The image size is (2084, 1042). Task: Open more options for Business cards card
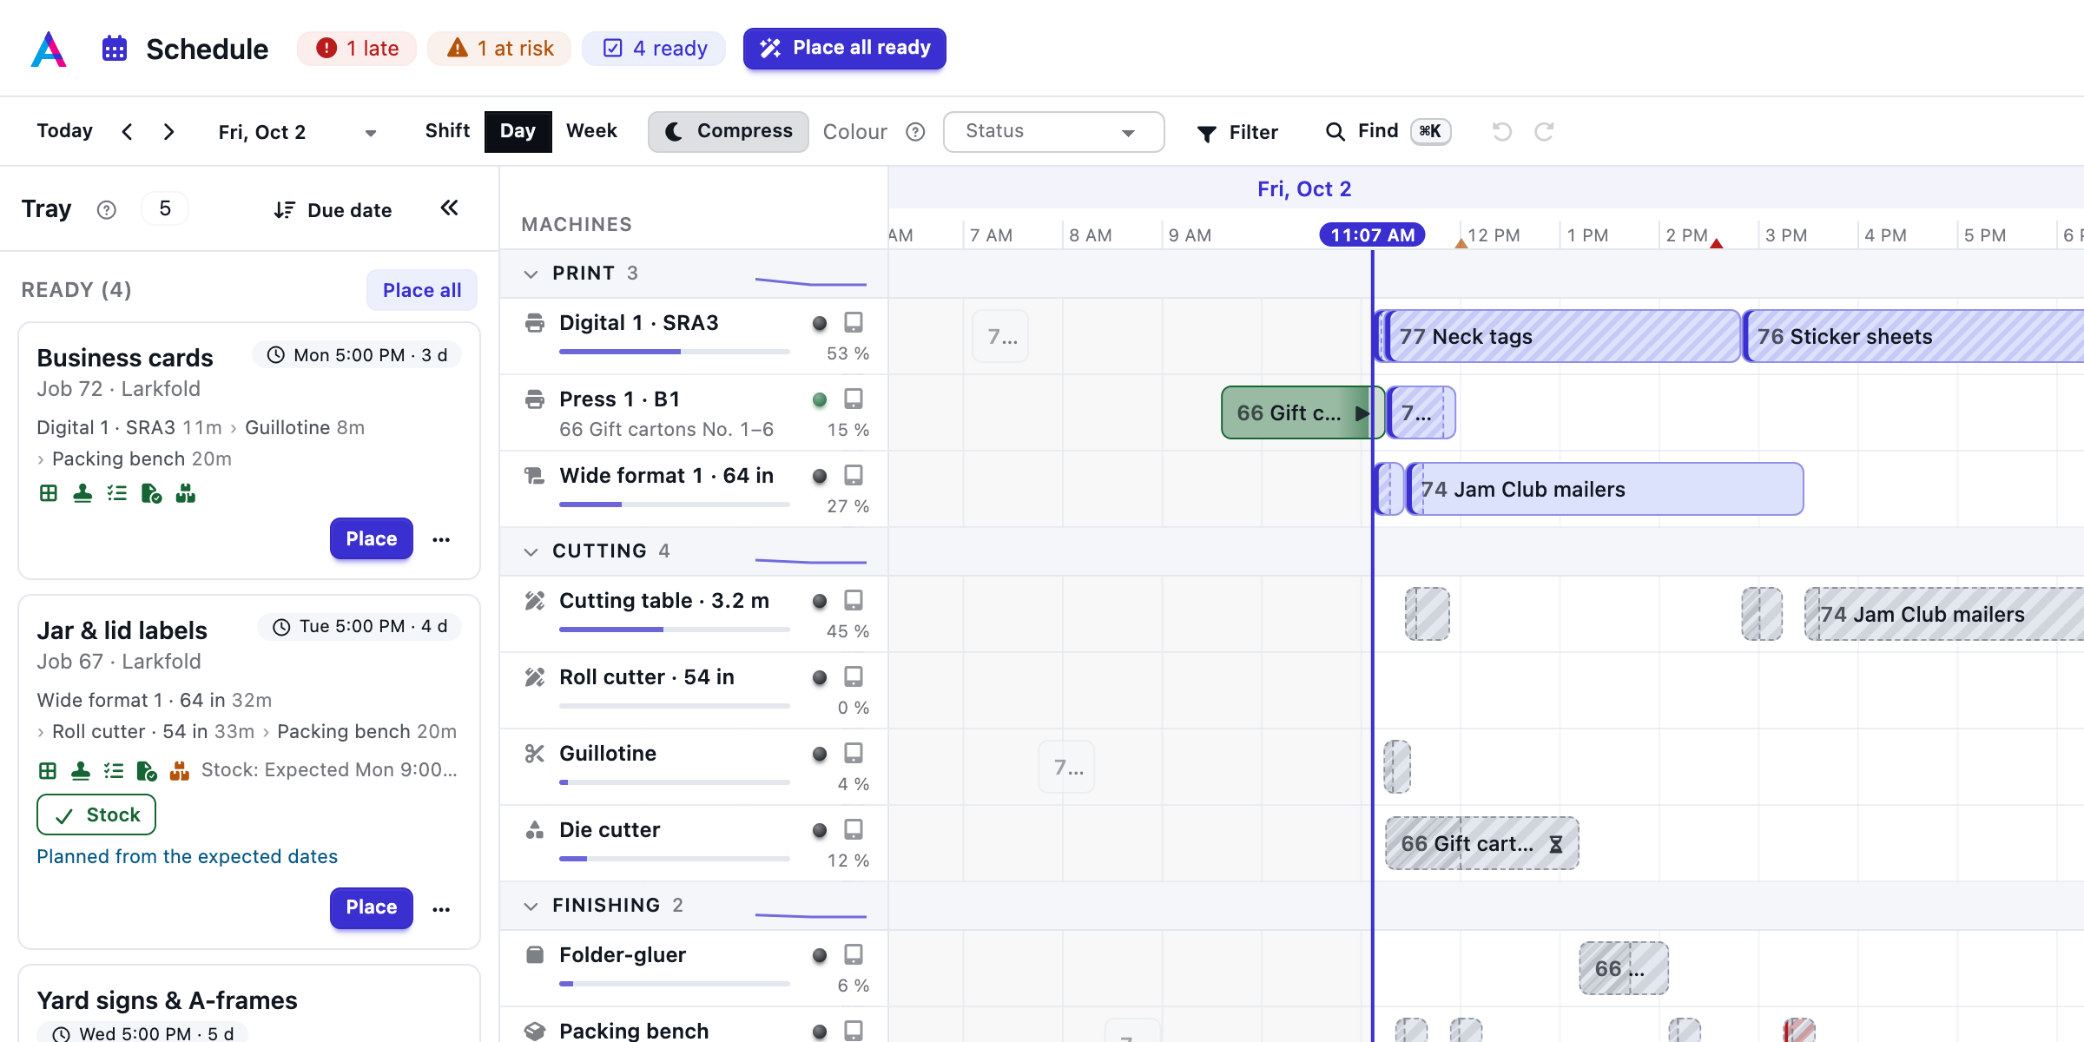click(x=441, y=539)
